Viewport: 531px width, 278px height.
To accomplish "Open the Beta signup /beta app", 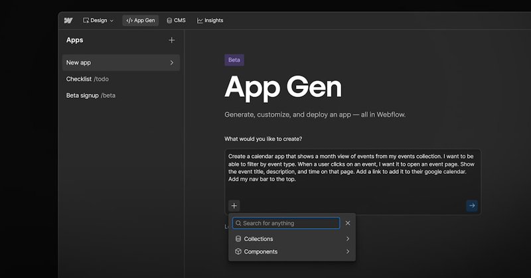I will tap(91, 96).
